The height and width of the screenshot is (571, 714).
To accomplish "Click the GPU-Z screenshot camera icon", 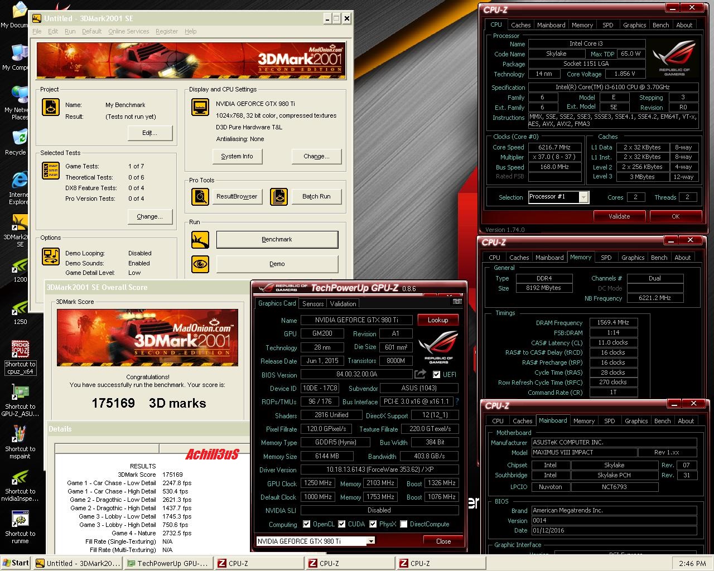I will [457, 302].
